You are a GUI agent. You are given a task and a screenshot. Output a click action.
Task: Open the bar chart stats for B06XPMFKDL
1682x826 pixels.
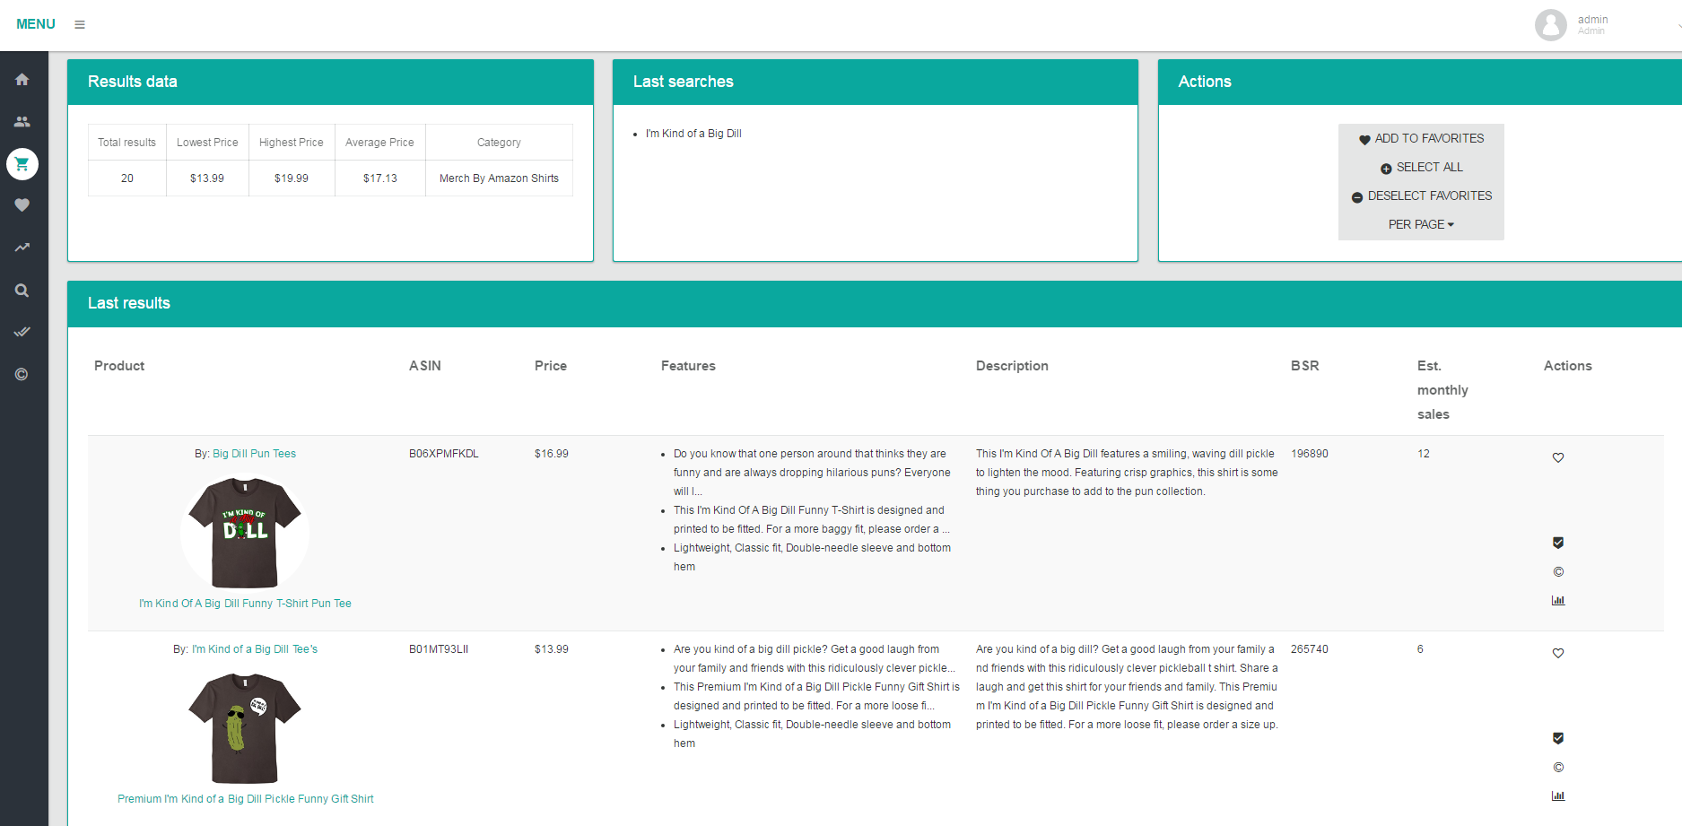tap(1558, 600)
